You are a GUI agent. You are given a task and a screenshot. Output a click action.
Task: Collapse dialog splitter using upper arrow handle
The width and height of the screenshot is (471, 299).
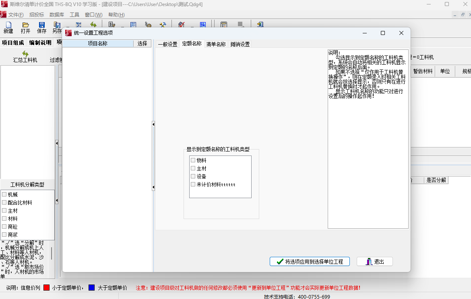tap(153, 124)
